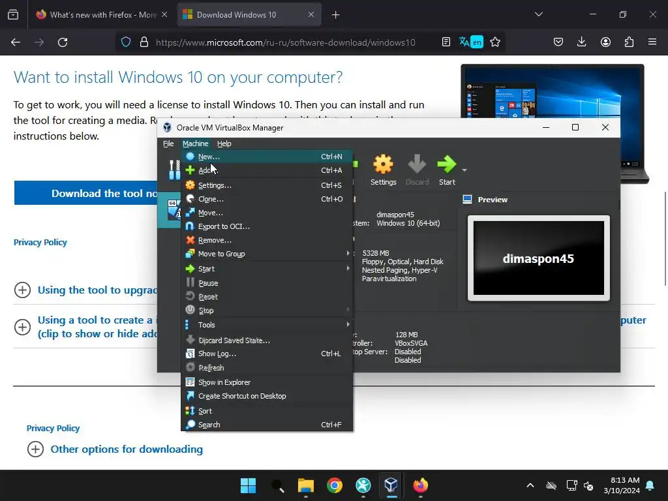Open Firefox Downloads panel
This screenshot has width=668, height=501.
581,42
